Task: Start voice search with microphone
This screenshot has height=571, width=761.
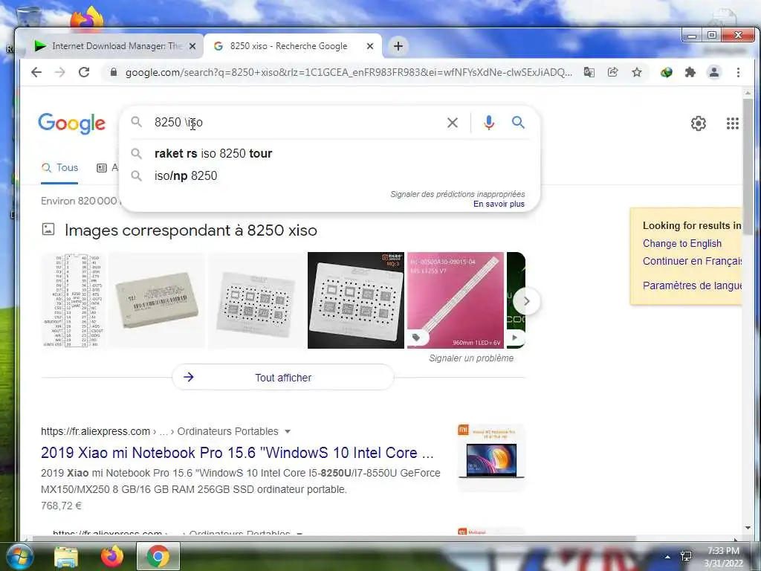Action: pos(489,123)
